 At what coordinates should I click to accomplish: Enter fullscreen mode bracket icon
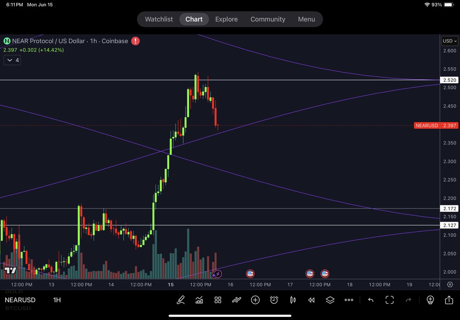coord(390,300)
